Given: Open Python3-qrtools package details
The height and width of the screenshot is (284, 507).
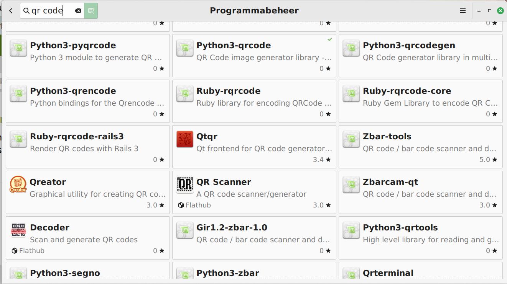Looking at the screenshot, I should (x=420, y=238).
